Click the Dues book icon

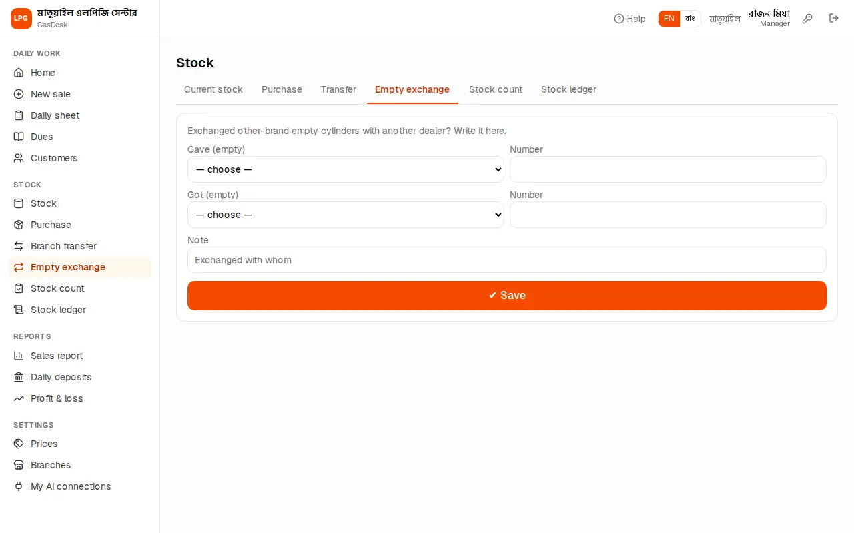19,137
